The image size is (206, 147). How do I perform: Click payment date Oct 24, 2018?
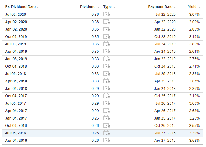pos(165,66)
